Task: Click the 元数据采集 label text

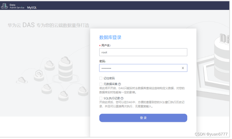Action: click(x=111, y=85)
